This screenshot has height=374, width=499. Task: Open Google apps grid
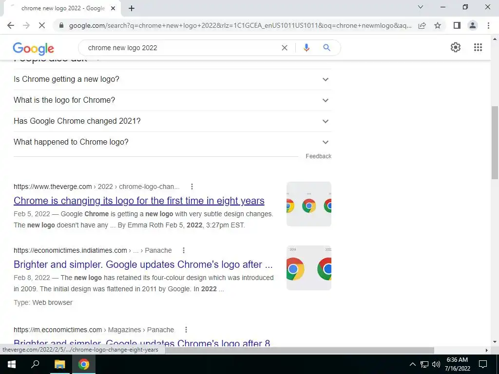click(478, 47)
